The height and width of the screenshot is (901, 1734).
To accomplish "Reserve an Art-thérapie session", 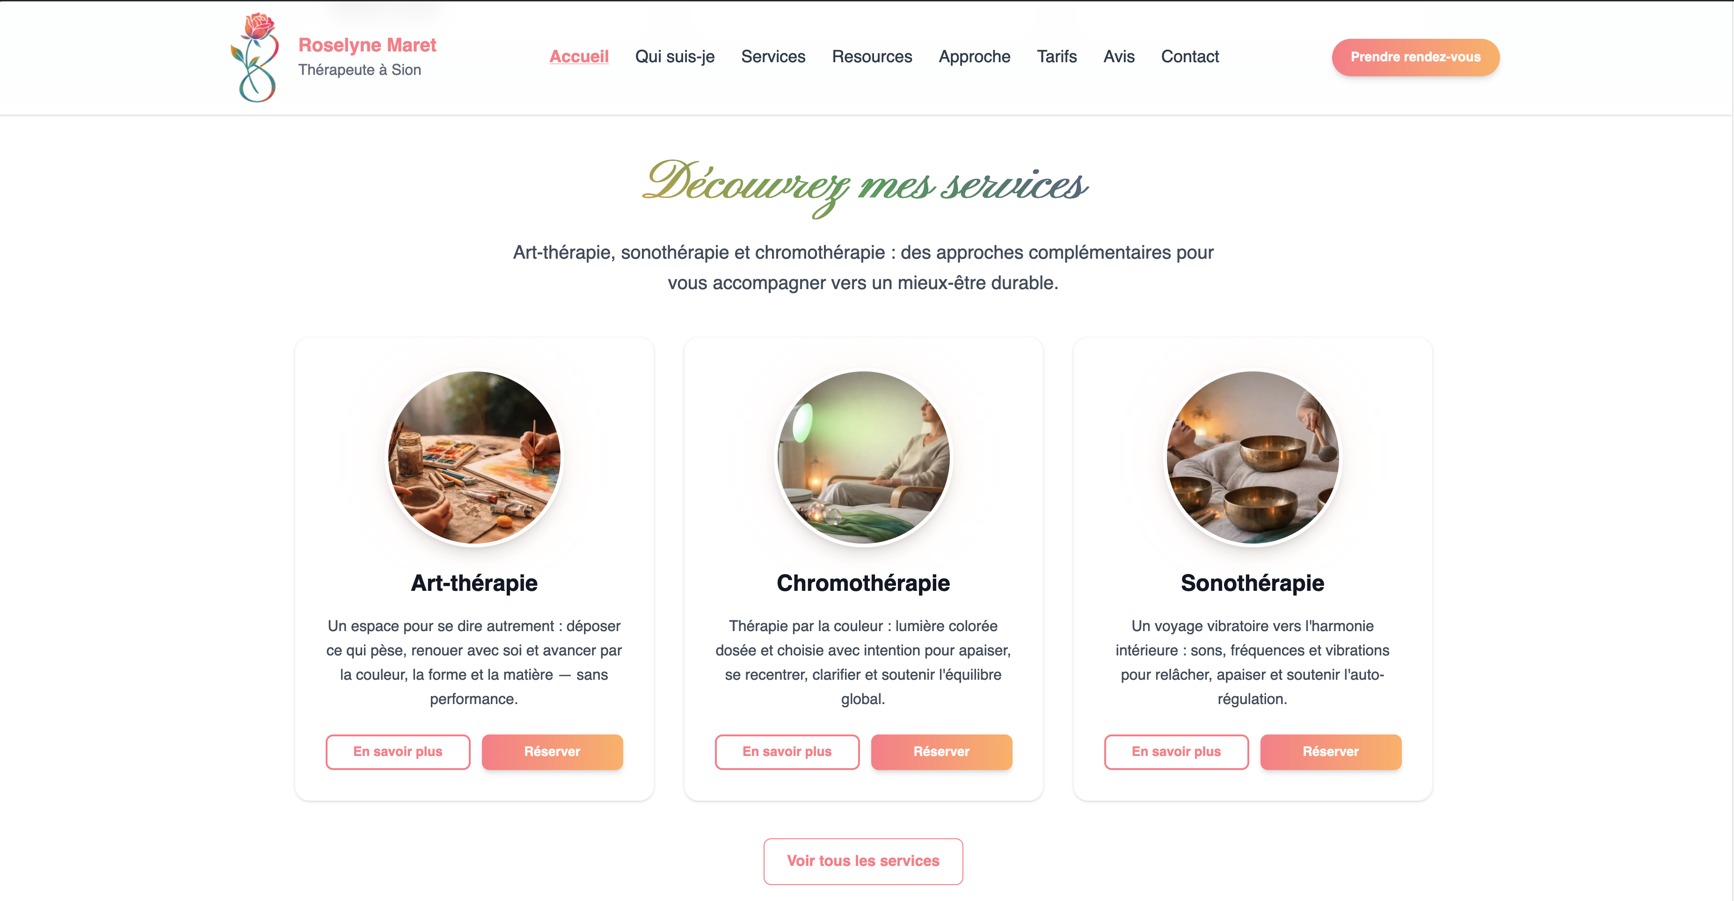I will click(x=552, y=752).
